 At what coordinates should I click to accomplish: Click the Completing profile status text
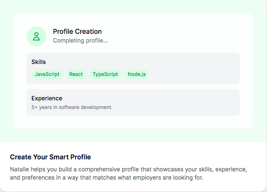(x=80, y=40)
